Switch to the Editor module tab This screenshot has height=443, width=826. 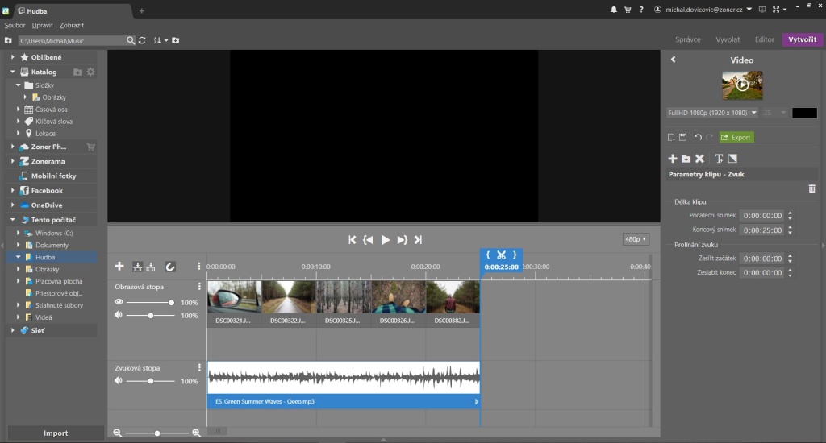click(x=765, y=39)
